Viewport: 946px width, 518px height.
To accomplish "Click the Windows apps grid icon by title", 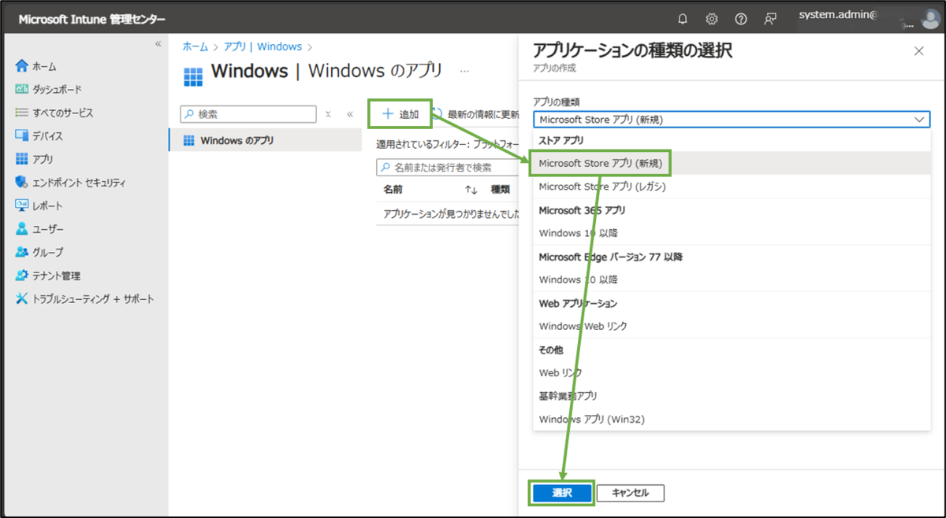I will [x=192, y=76].
